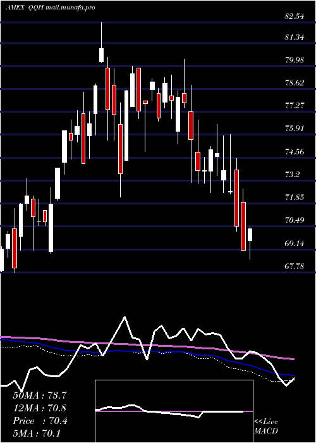Click the 79.98 price axis label
Image resolution: width=316 pixels, height=443 pixels.
pos(295,60)
